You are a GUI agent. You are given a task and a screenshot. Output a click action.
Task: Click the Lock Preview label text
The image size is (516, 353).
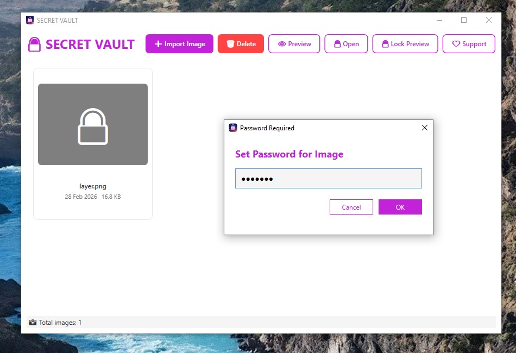coord(410,44)
